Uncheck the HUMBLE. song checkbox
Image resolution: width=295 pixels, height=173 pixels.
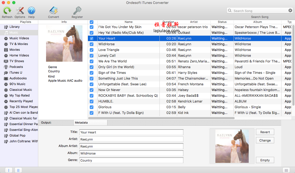pos(92,101)
